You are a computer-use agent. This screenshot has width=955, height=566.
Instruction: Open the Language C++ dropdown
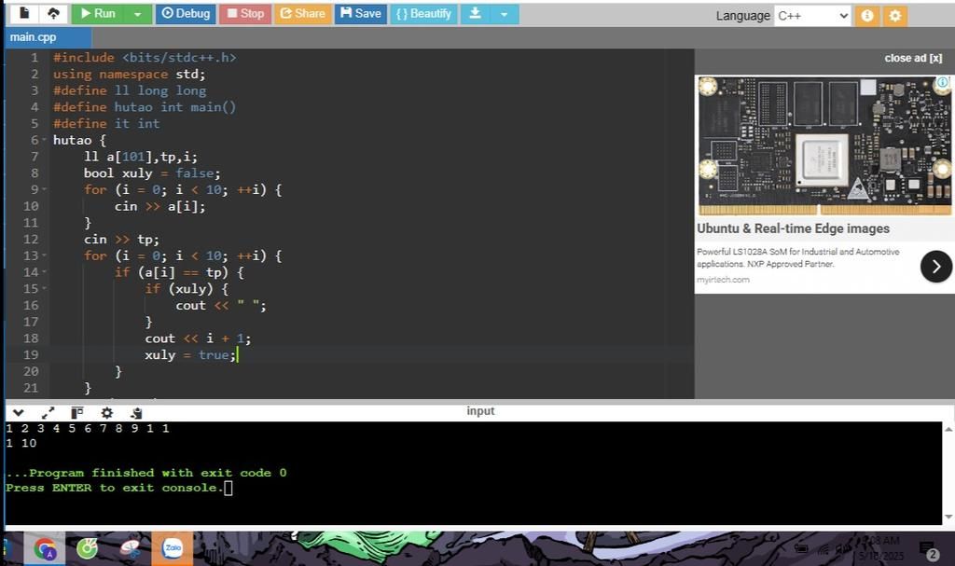point(811,16)
